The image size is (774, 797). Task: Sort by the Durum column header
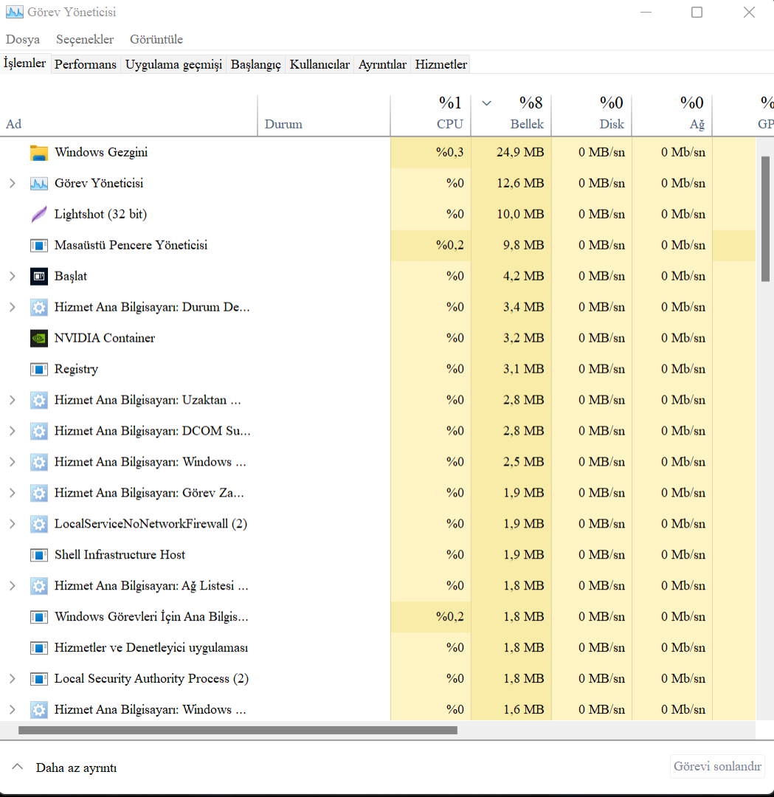324,115
